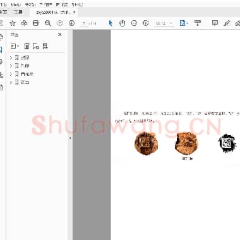The width and height of the screenshot is (240, 240).
Task: Click the cloud upload icon in toolbar
Action: click(24, 23)
